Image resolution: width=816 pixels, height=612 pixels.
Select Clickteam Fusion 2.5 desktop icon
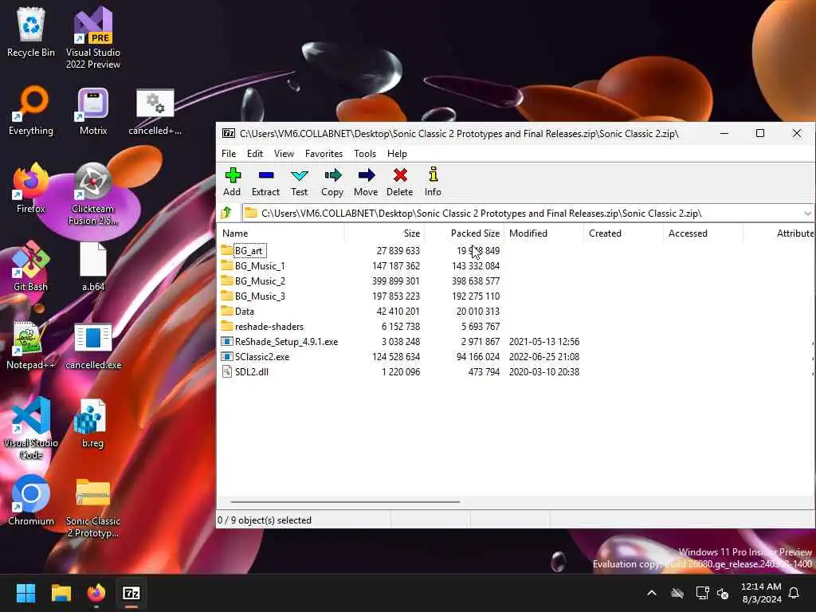coord(93,194)
